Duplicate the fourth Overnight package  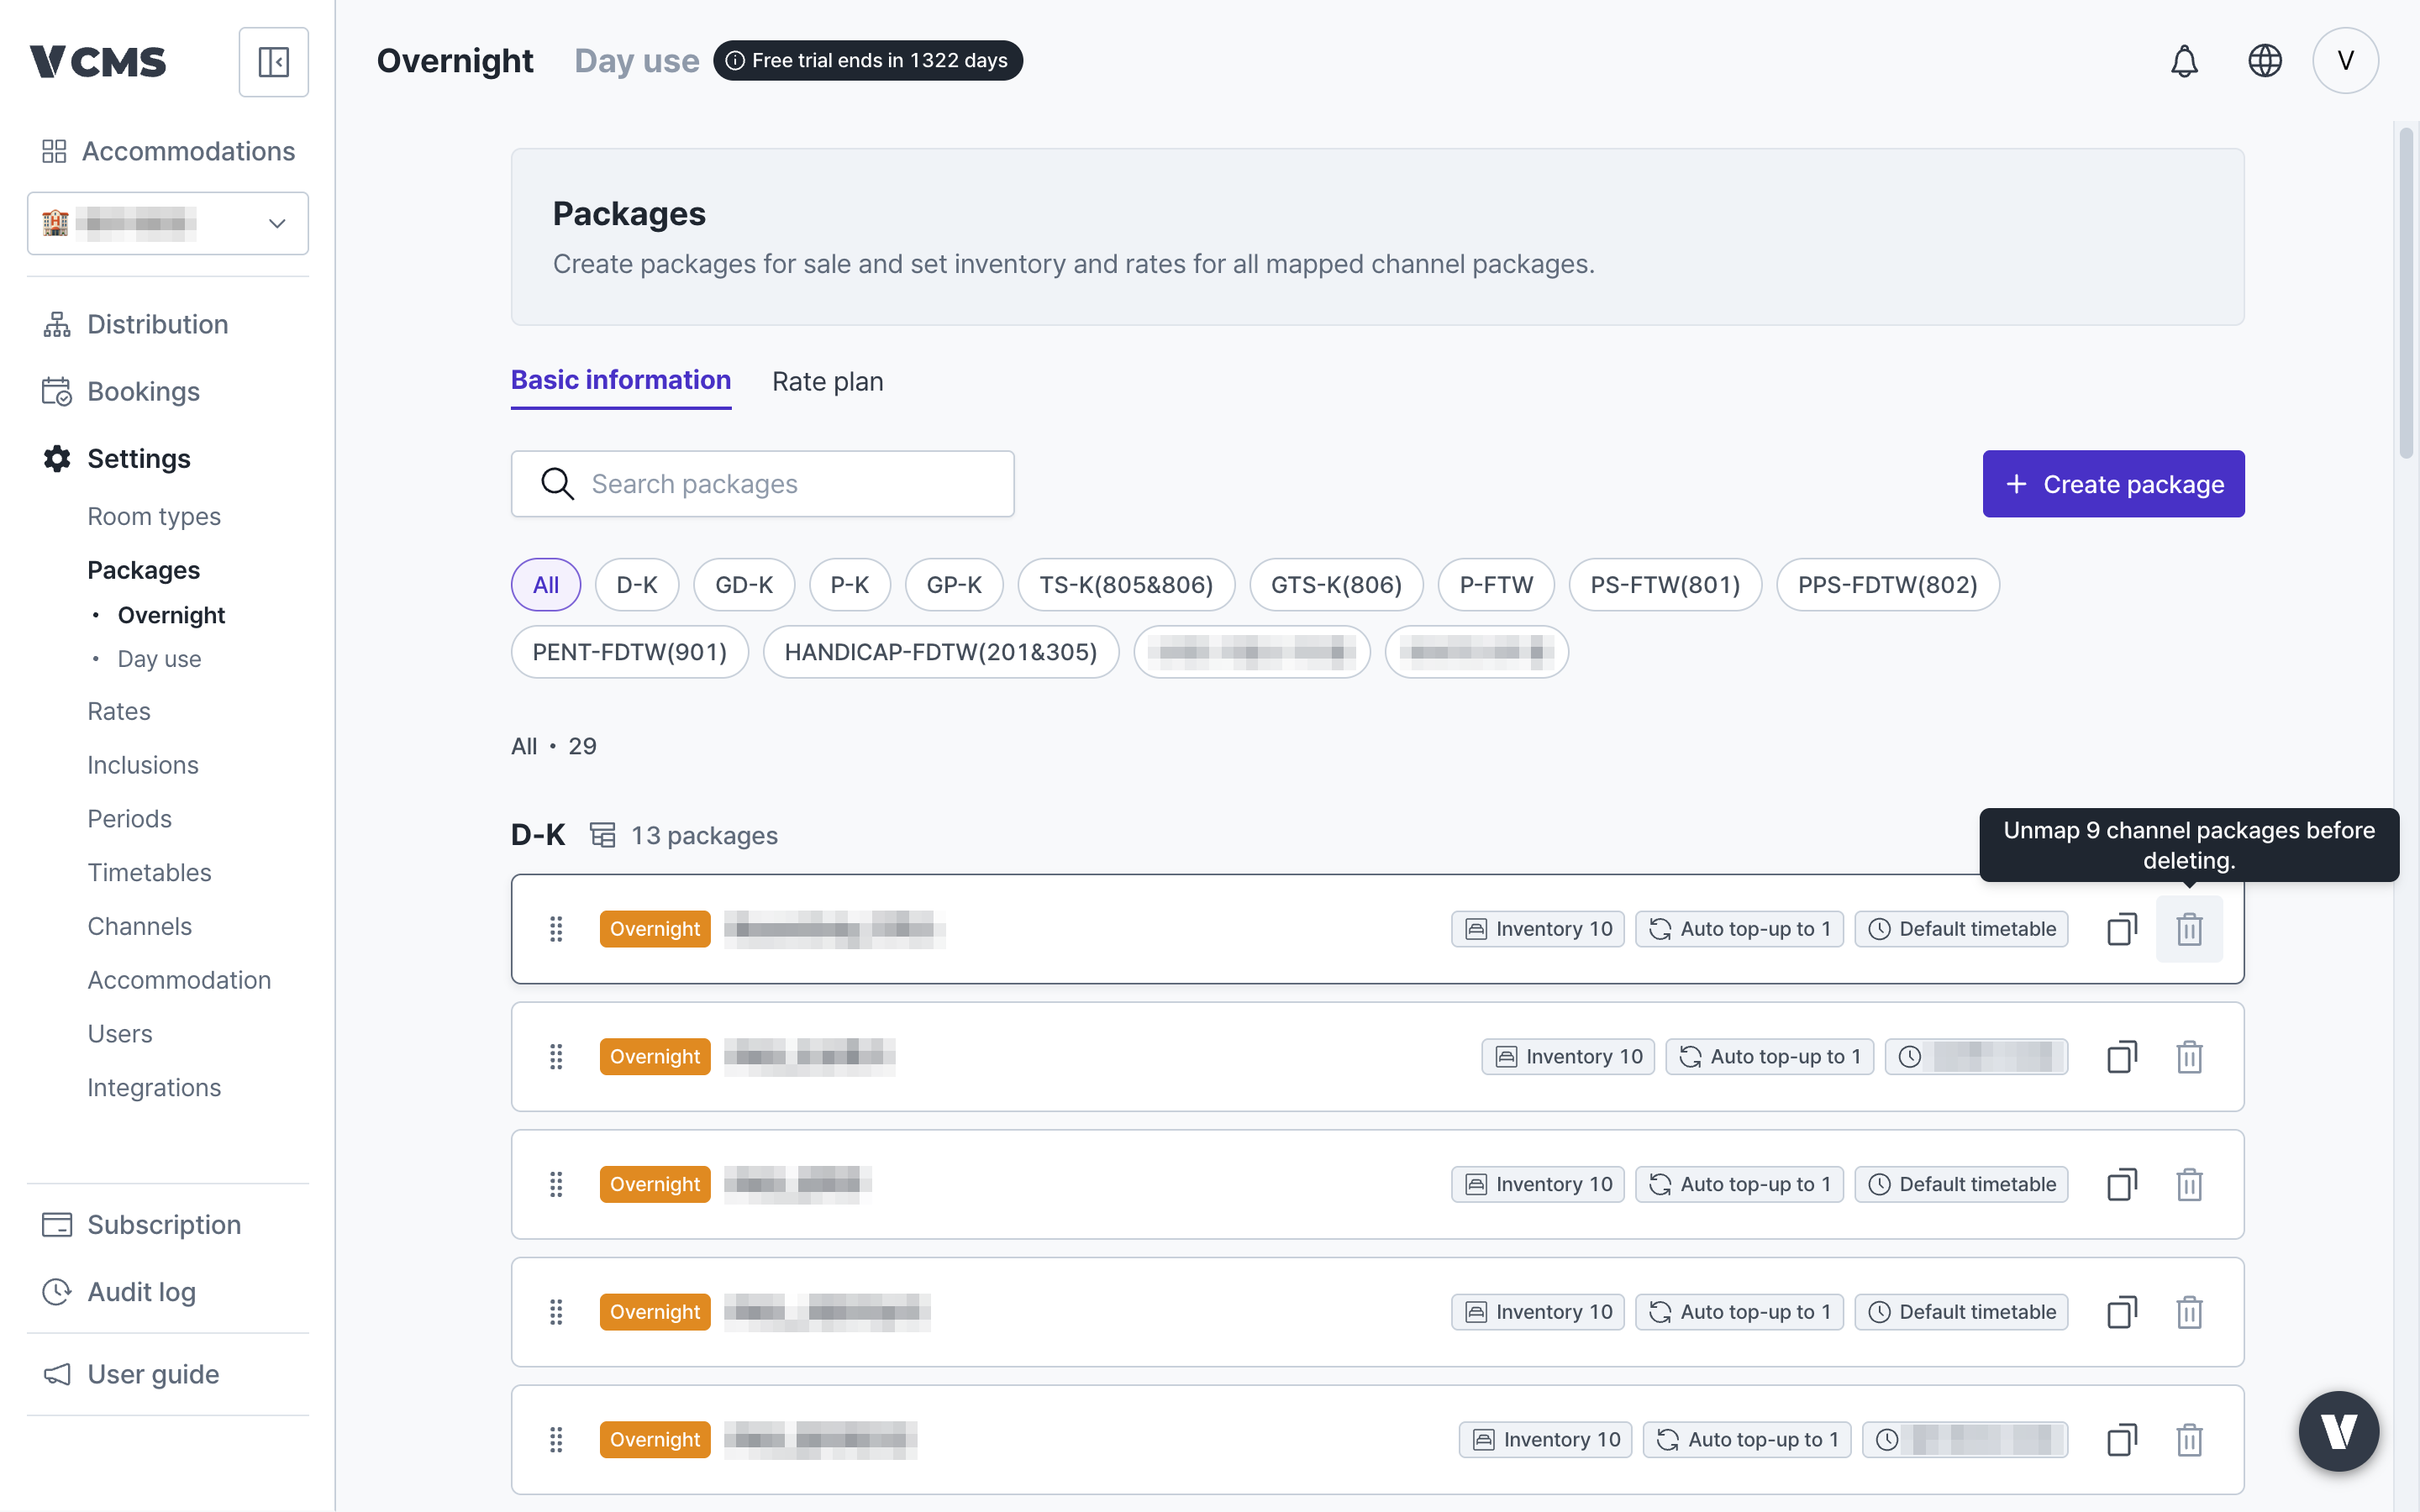pyautogui.click(x=2122, y=1312)
